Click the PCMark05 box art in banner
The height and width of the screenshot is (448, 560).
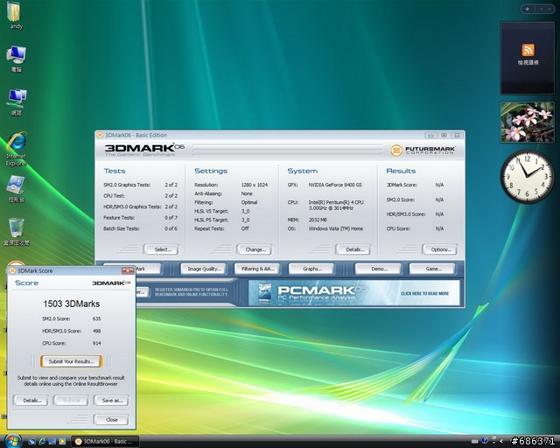(x=264, y=293)
